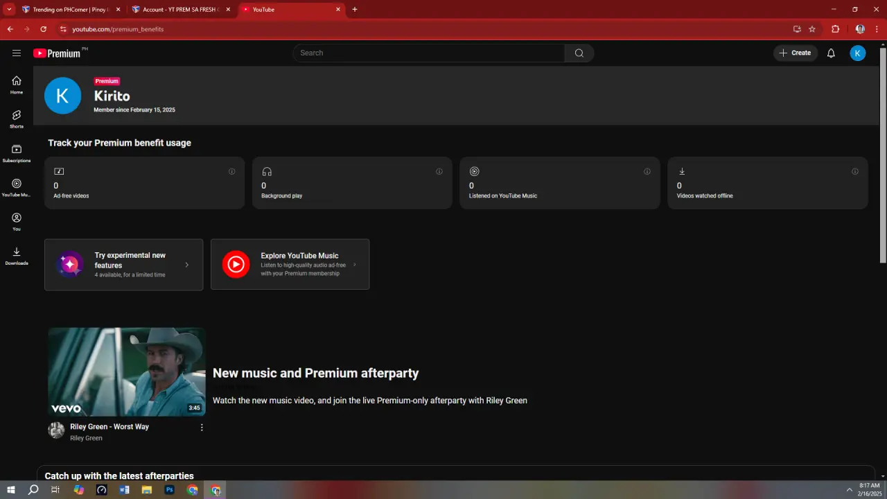This screenshot has width=887, height=499.
Task: Show info for Videos watched offline
Action: pos(855,171)
